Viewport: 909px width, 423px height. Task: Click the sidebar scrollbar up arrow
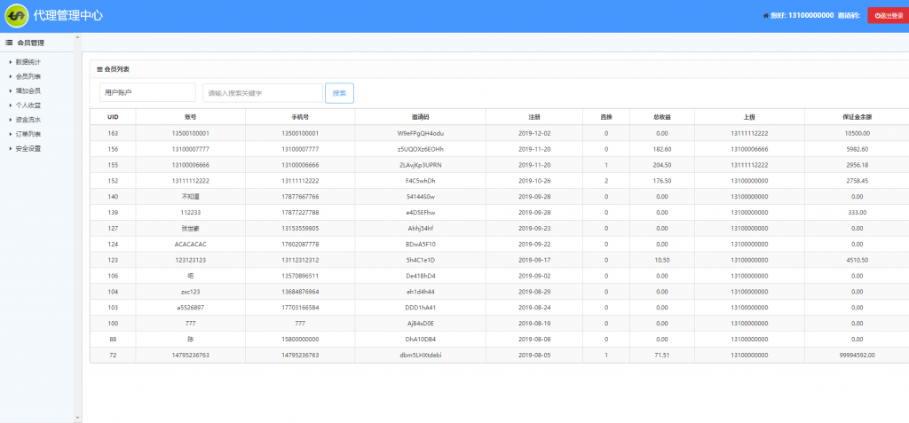tap(77, 37)
